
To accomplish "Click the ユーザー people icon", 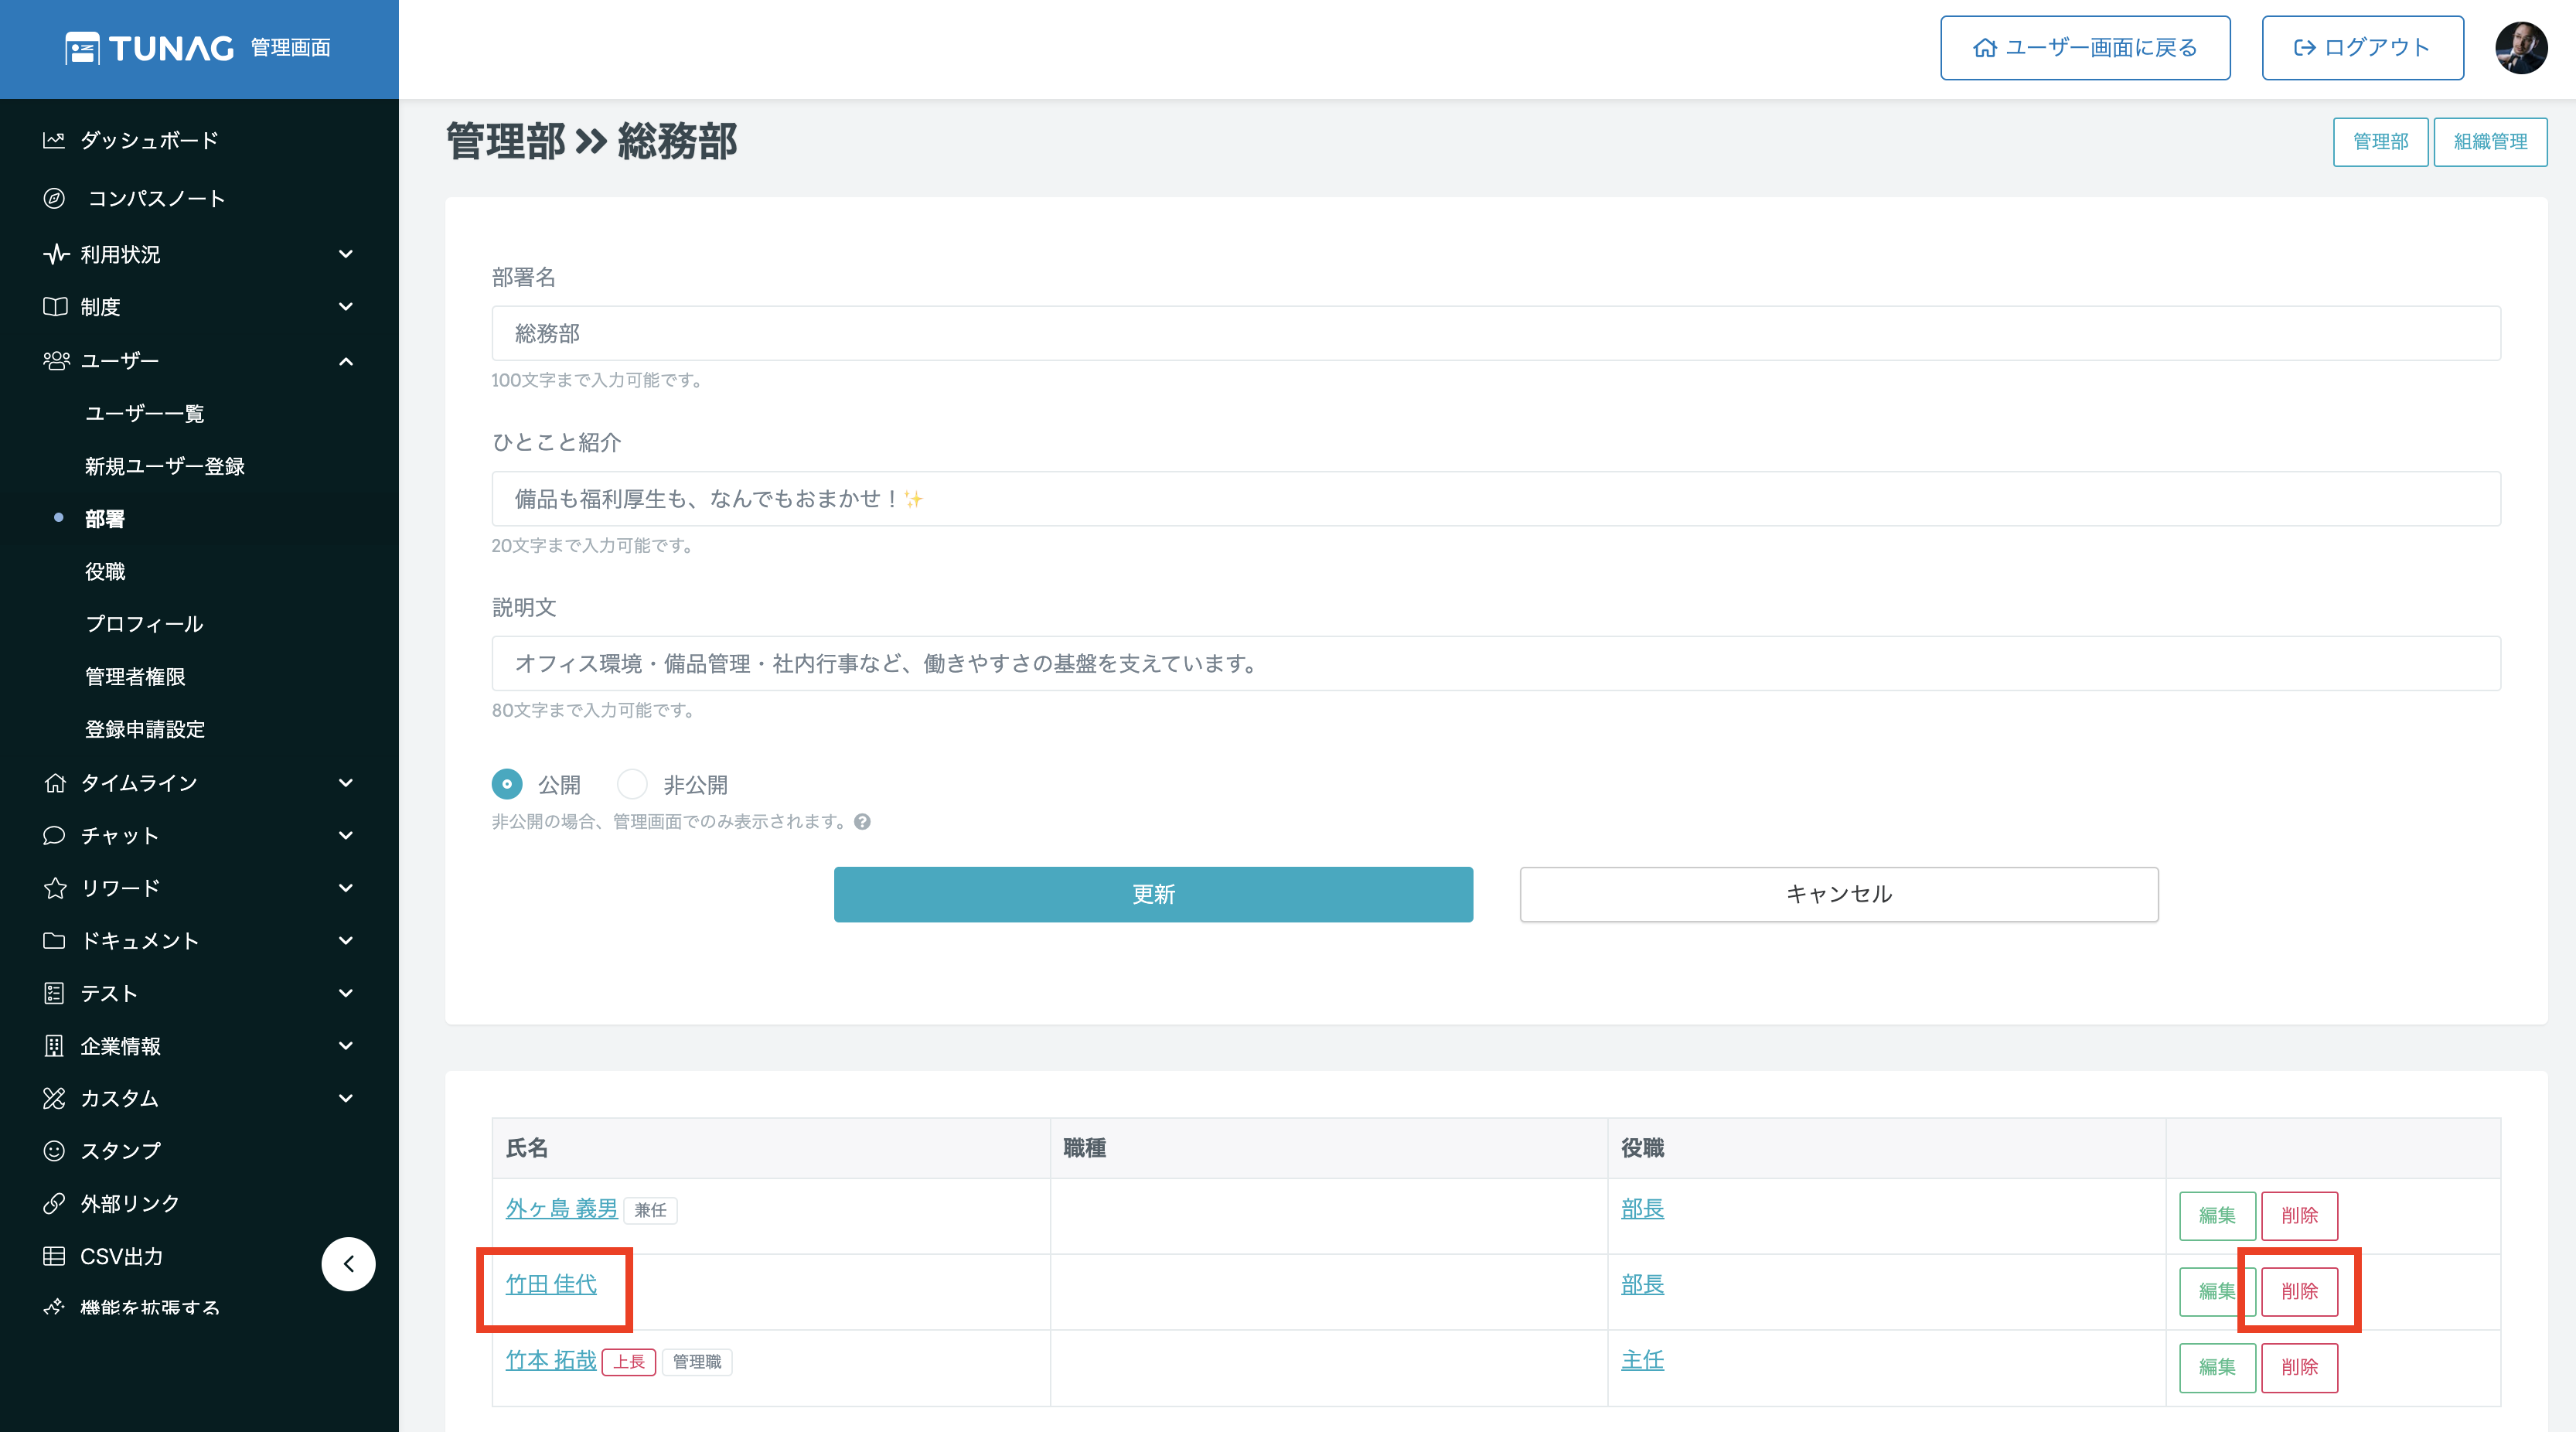I will pyautogui.click(x=56, y=360).
